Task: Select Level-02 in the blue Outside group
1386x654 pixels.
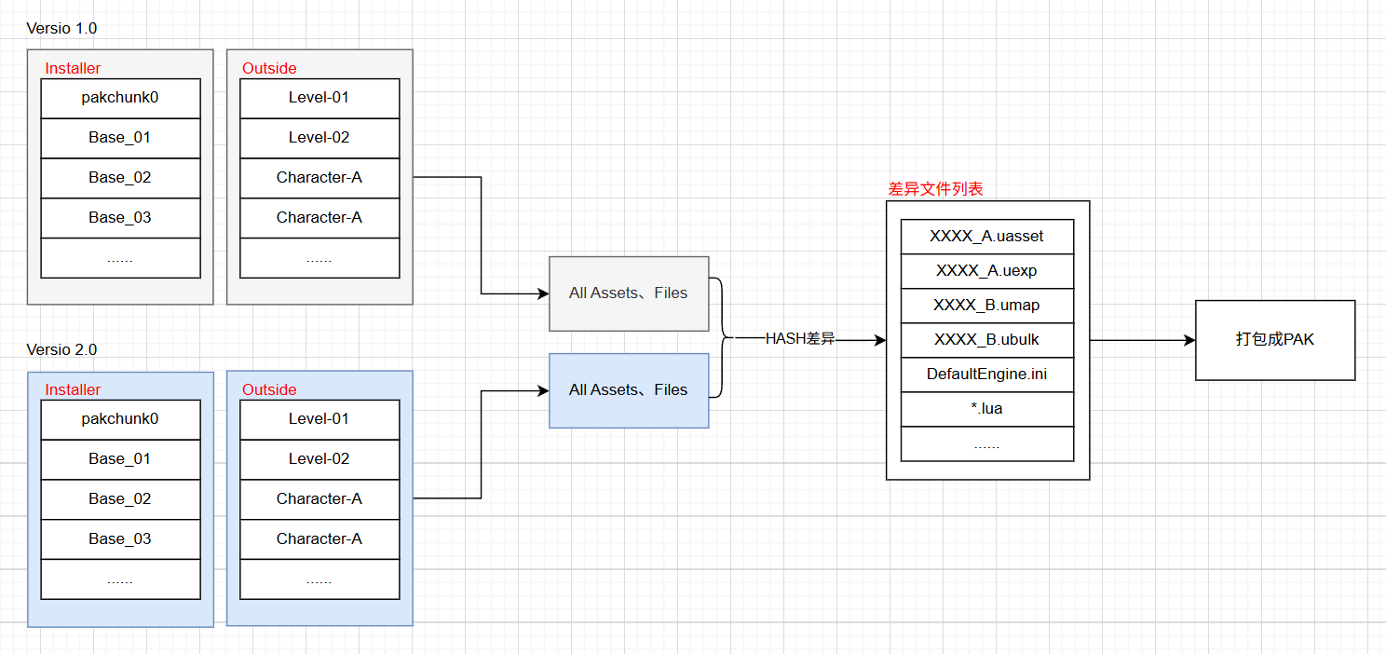Action: point(319,459)
